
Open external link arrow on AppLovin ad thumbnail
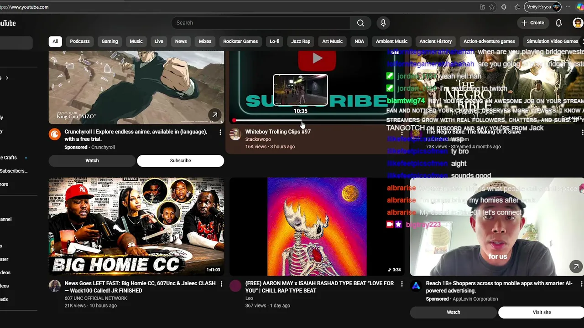coord(576,266)
